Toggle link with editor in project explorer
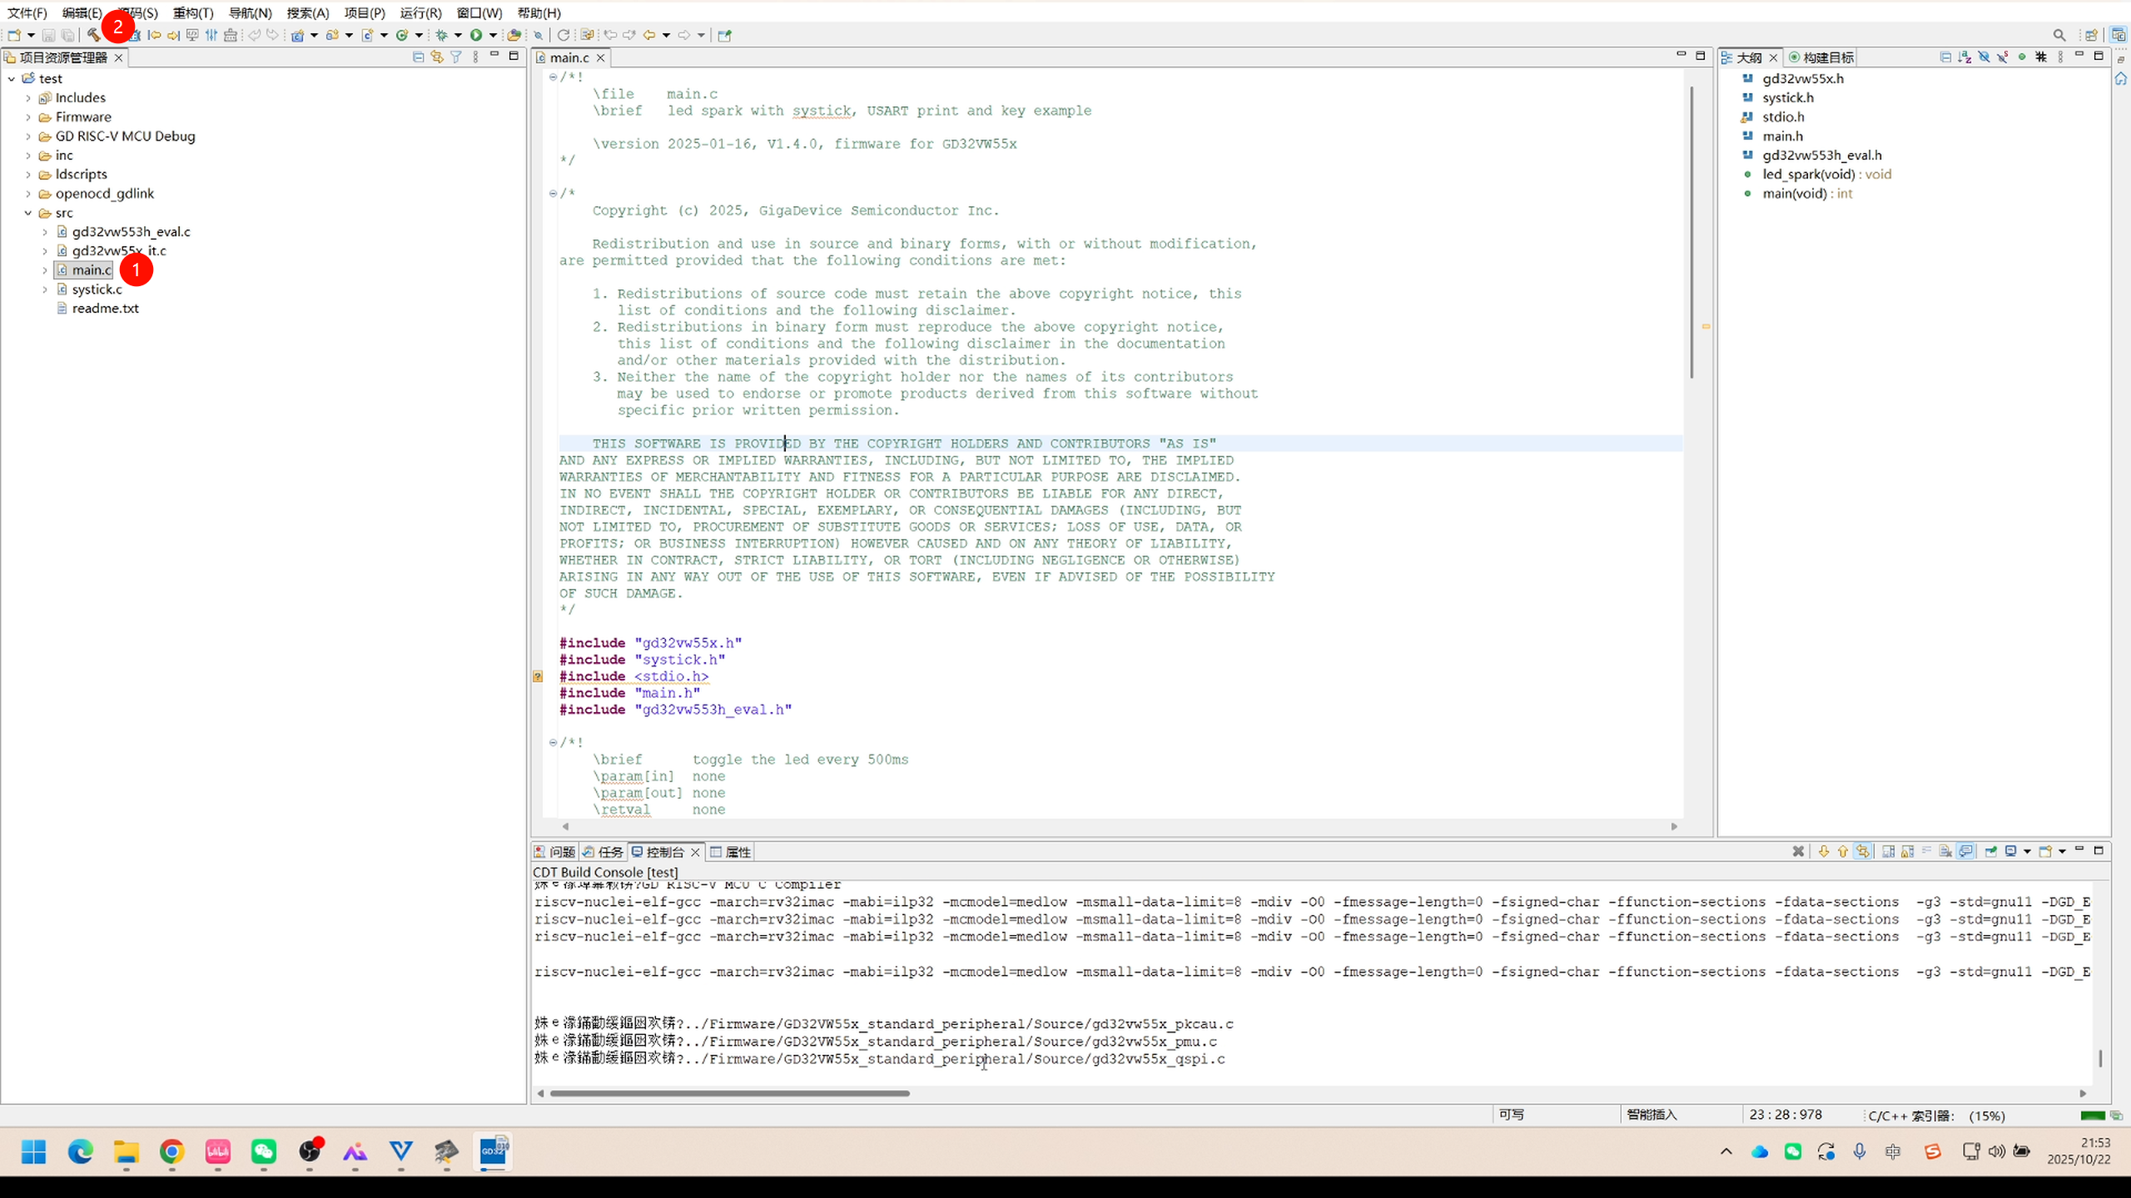This screenshot has height=1198, width=2131. tap(436, 57)
